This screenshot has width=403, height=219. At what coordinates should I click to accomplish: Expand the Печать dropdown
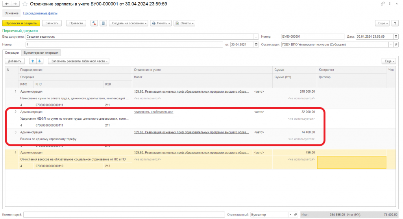(x=161, y=23)
